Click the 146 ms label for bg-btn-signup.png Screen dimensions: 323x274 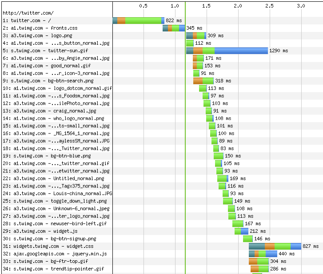click(x=262, y=239)
